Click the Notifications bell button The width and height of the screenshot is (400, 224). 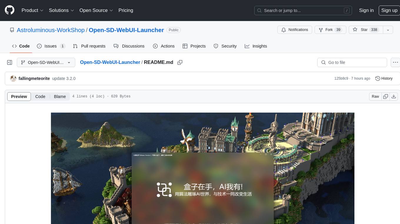coord(295,30)
